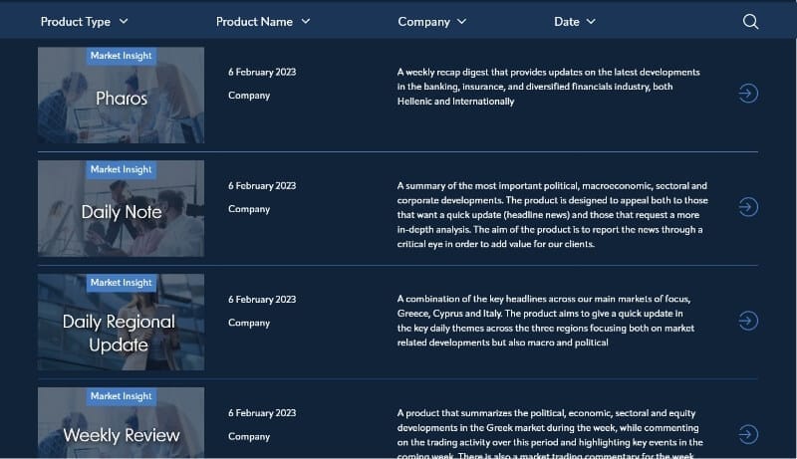Open Daily Note via its arrow icon
The image size is (797, 459).
[748, 207]
